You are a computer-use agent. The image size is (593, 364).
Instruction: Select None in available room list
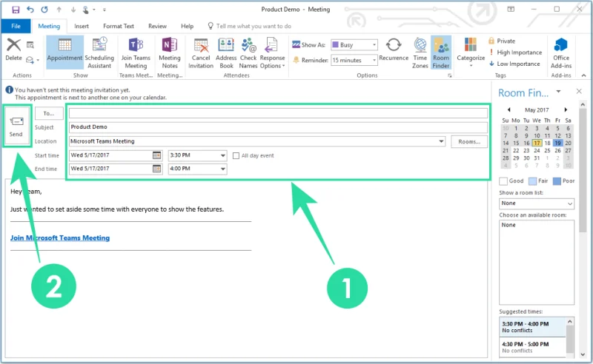pos(508,225)
